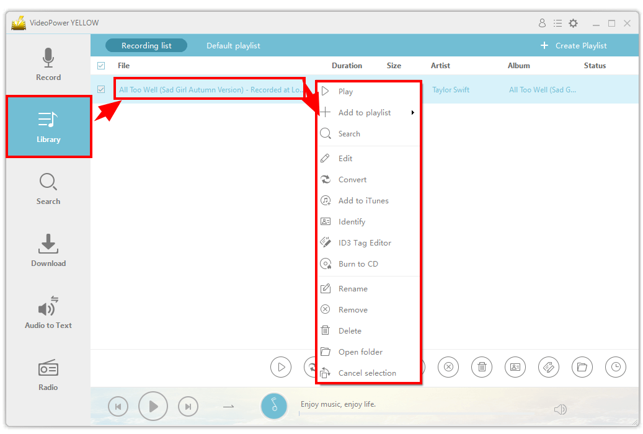Viewport: 643px width, 434px height.
Task: Click the circular play button in the bottom toolbar
Action: [281, 367]
